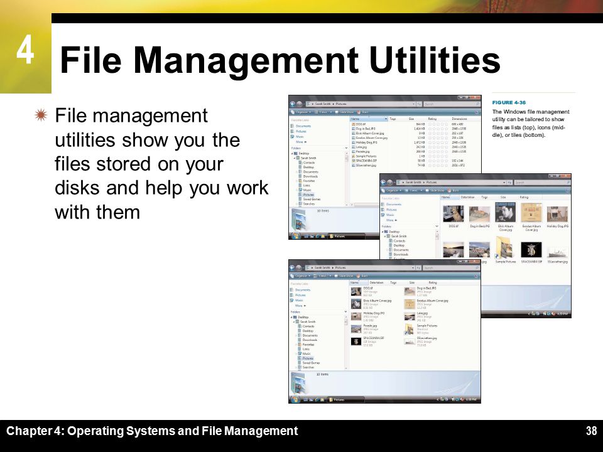Click Search box in tiles-view window
This screenshot has height=452, width=603.
coord(452,267)
